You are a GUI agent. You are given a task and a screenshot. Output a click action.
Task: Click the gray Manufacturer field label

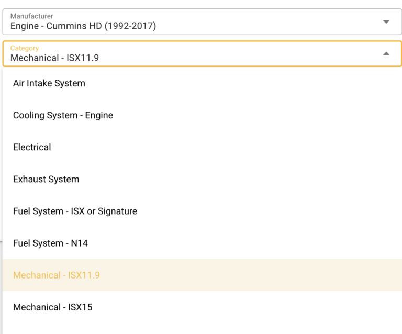pyautogui.click(x=31, y=16)
